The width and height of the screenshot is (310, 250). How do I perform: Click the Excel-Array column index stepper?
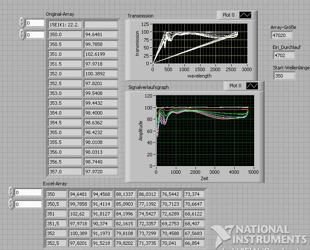[x=11, y=204]
